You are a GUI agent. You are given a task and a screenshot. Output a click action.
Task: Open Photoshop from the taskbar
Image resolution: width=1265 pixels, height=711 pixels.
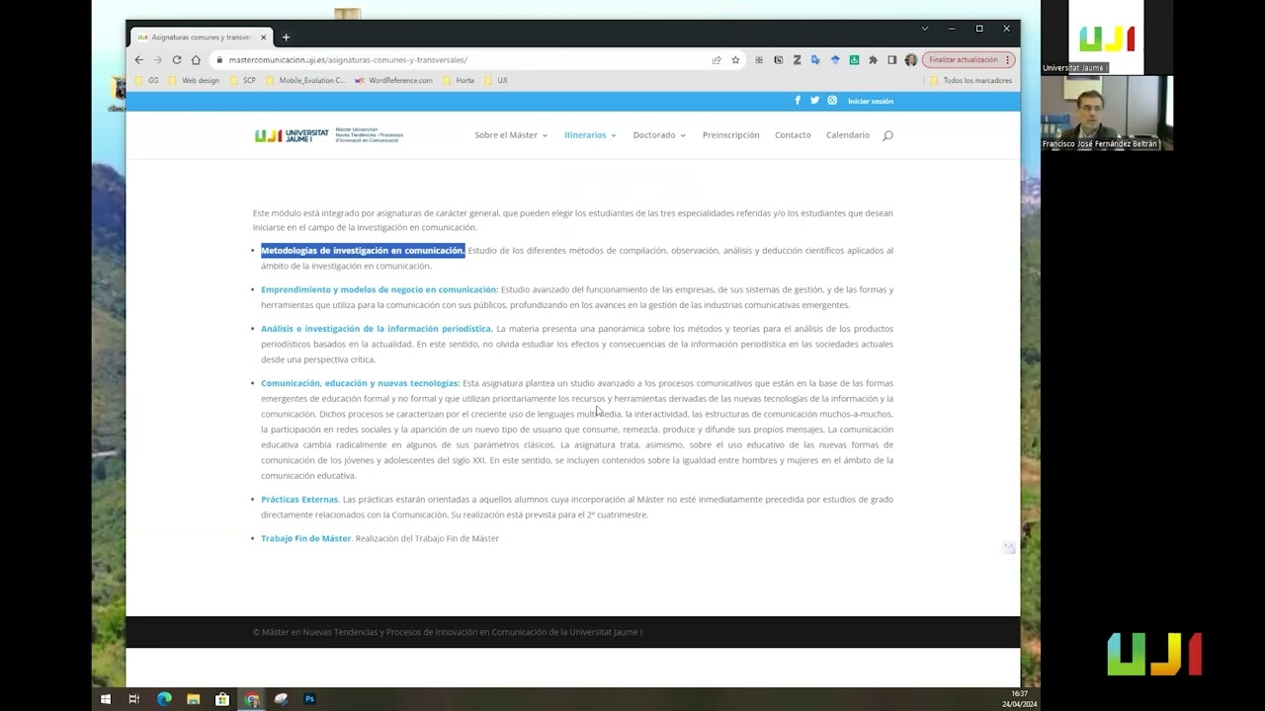click(x=309, y=699)
